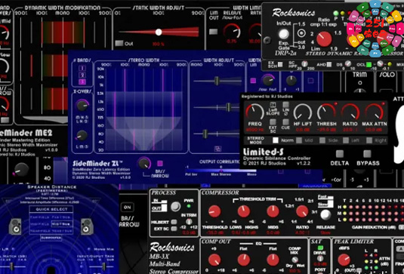The height and width of the screenshot is (274, 404).
Task: Toggle the LIN phase button in Limited-S
Action: coord(285,105)
